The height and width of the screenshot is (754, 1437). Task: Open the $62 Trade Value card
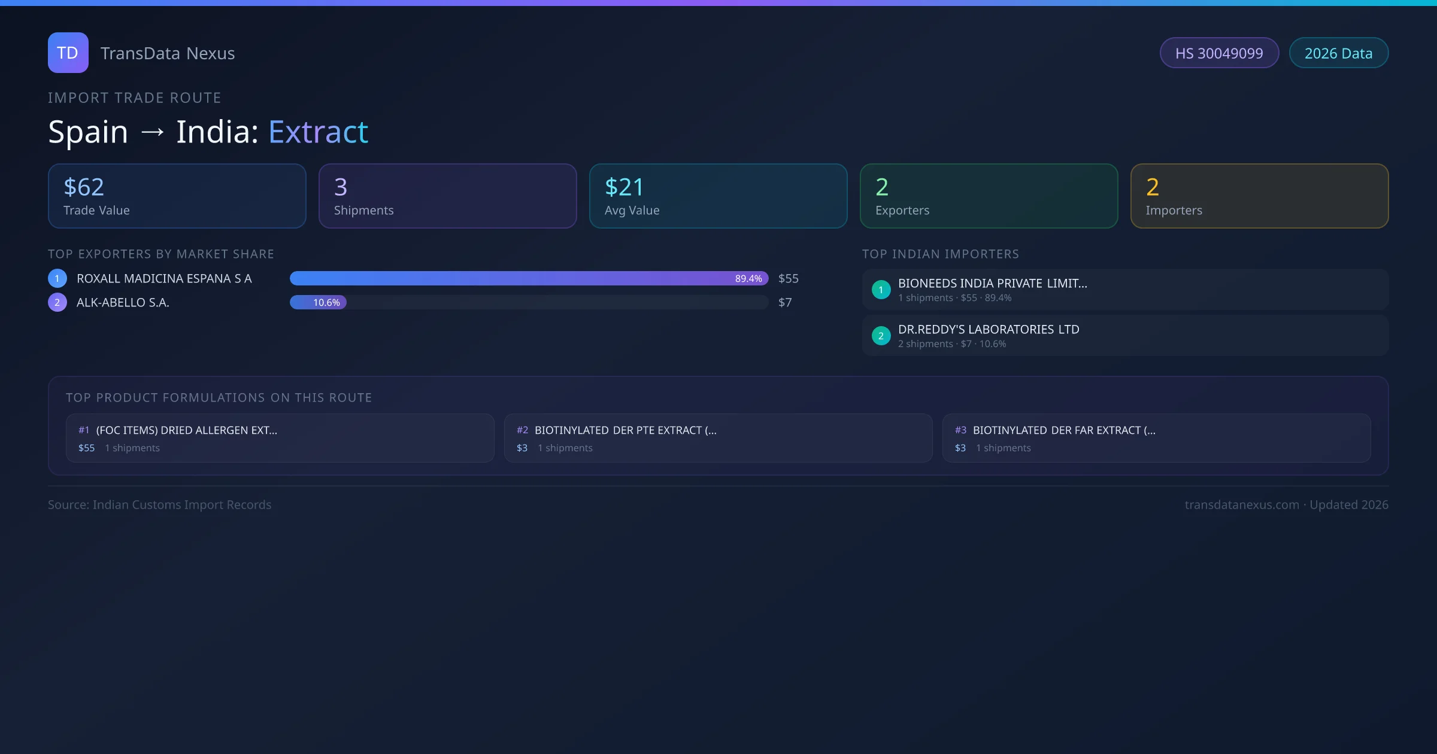pos(177,196)
